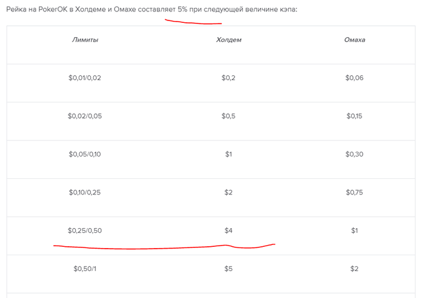Screen dimensions: 421x298
Task: Select the $0,50/1 limit cell
Action: tap(85, 269)
